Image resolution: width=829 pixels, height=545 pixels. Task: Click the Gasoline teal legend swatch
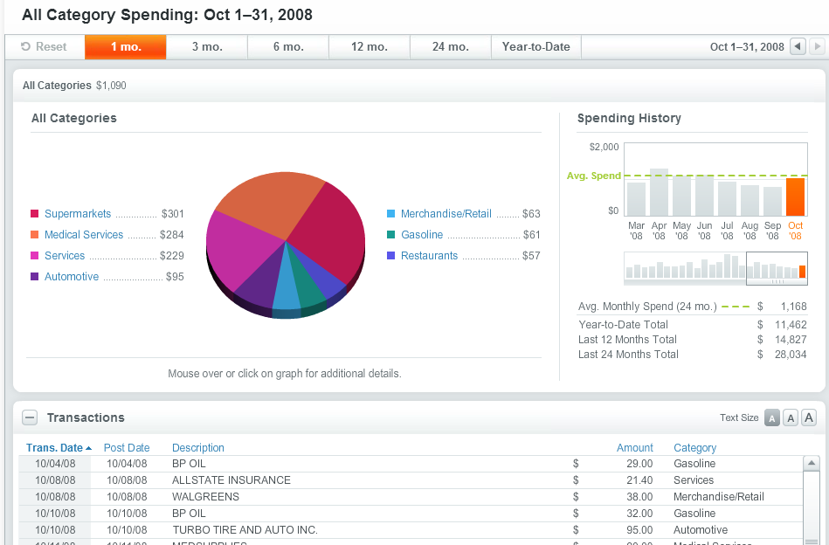click(391, 235)
